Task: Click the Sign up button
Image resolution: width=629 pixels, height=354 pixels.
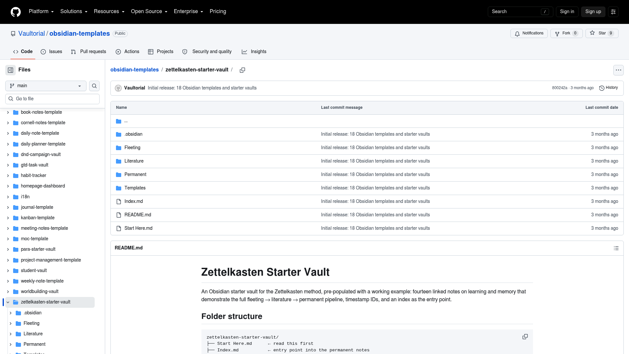Action: tap(593, 12)
